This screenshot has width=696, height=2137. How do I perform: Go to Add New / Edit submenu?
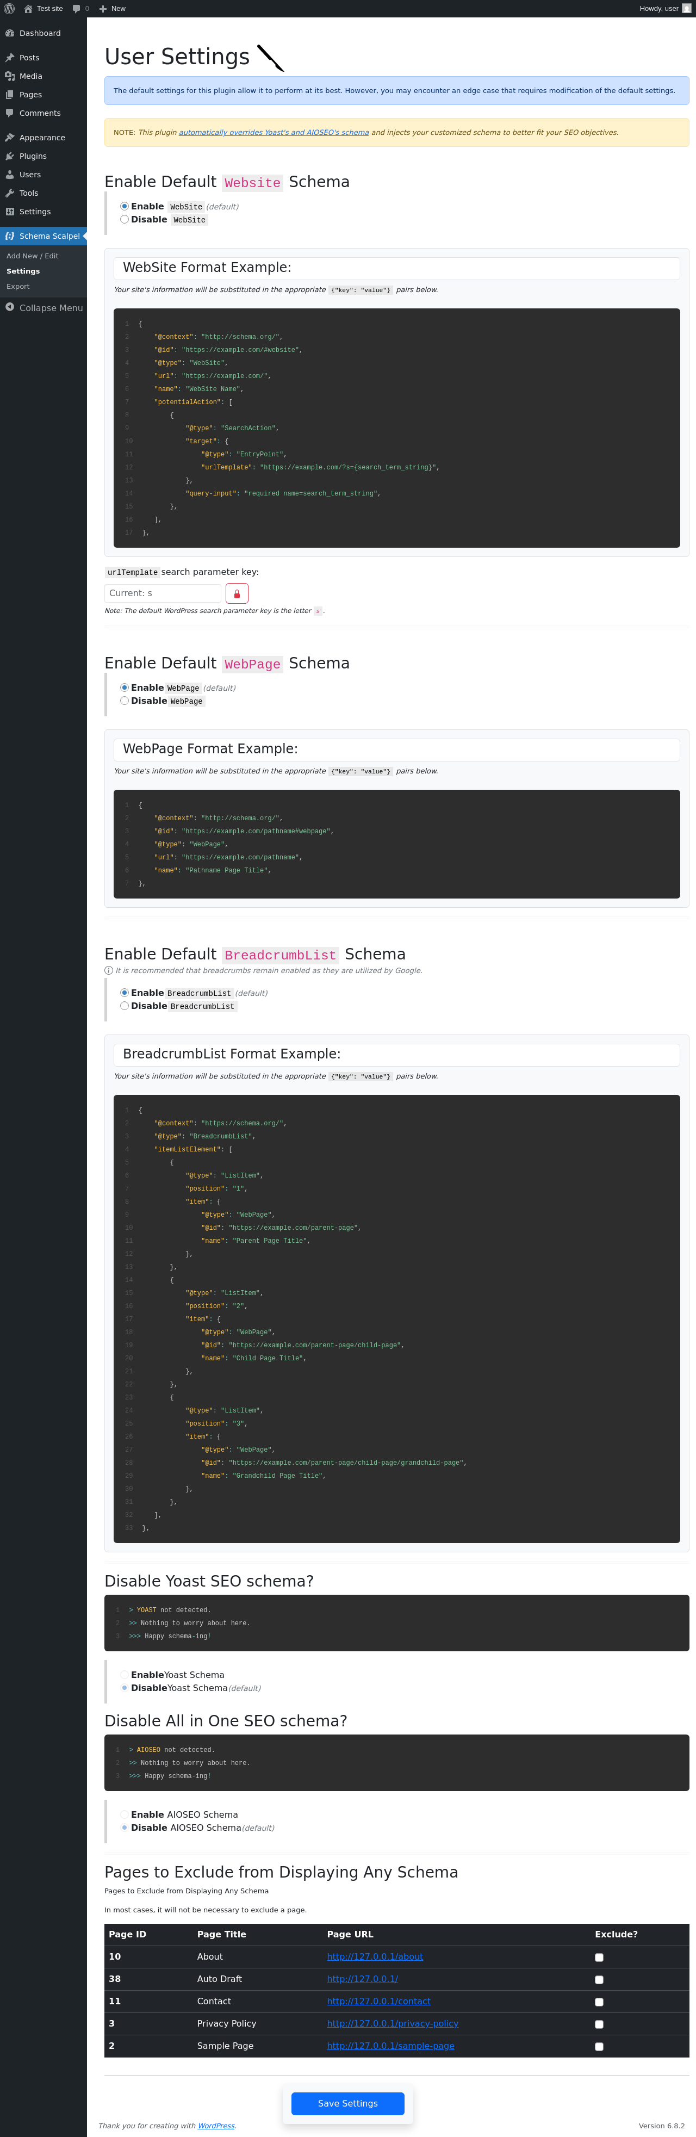(32, 256)
